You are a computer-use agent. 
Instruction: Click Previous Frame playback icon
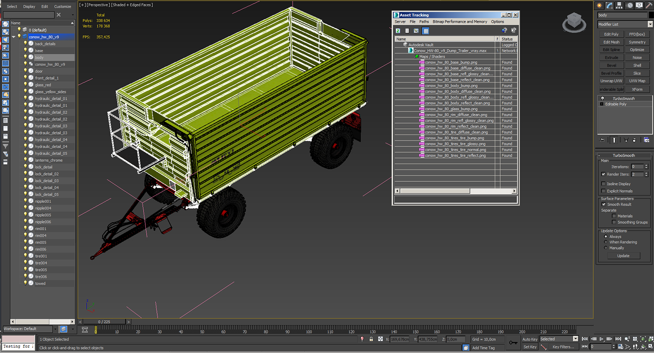click(x=593, y=339)
